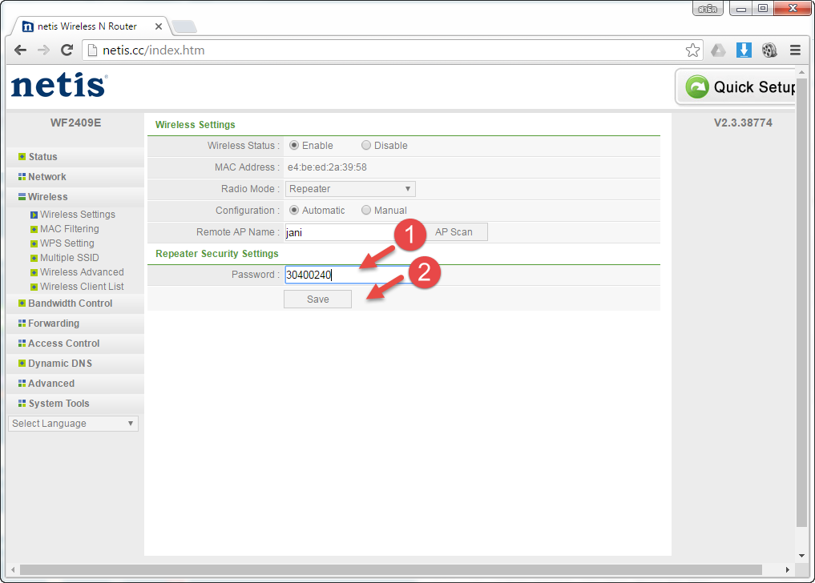Expand the Access Control section

(x=63, y=343)
